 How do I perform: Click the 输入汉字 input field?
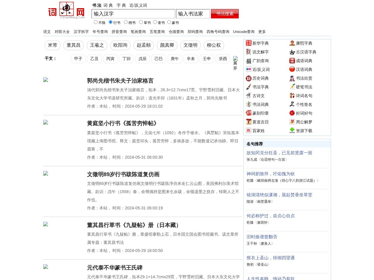click(x=133, y=14)
